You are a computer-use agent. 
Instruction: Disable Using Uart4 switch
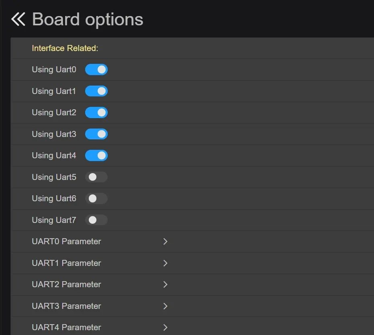pos(96,155)
